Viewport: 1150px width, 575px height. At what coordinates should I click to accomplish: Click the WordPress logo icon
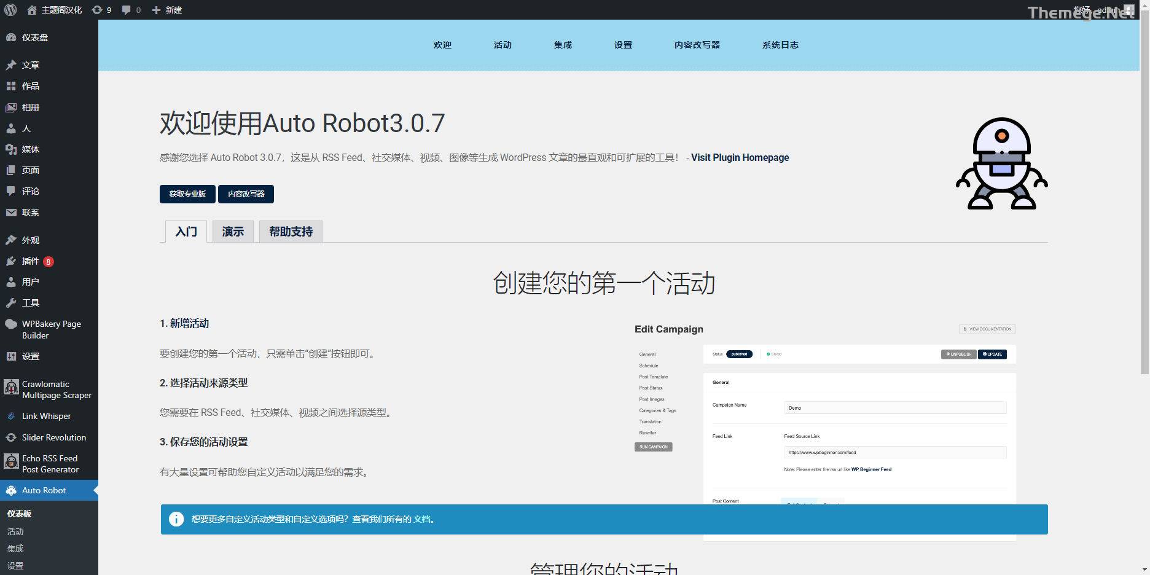pyautogui.click(x=10, y=10)
